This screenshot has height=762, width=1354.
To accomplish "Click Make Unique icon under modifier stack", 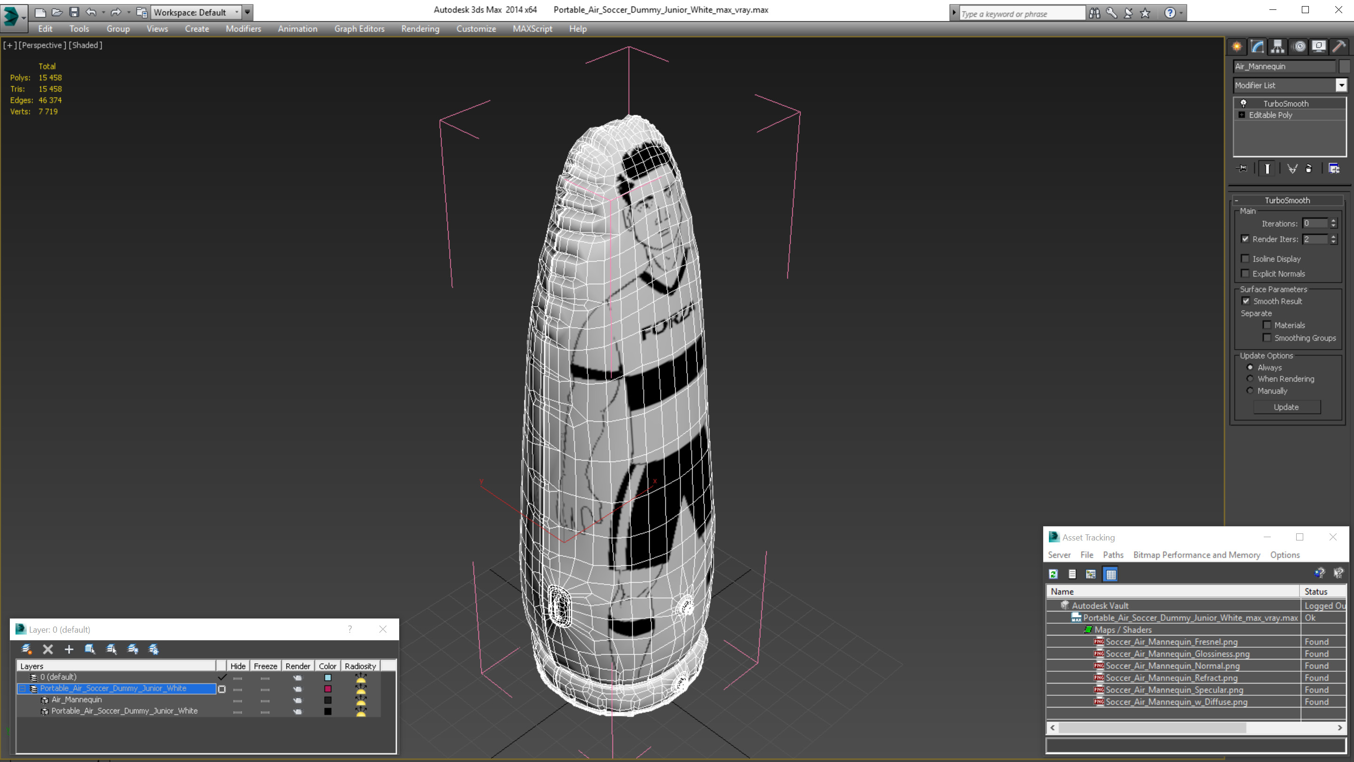I will pos(1292,168).
